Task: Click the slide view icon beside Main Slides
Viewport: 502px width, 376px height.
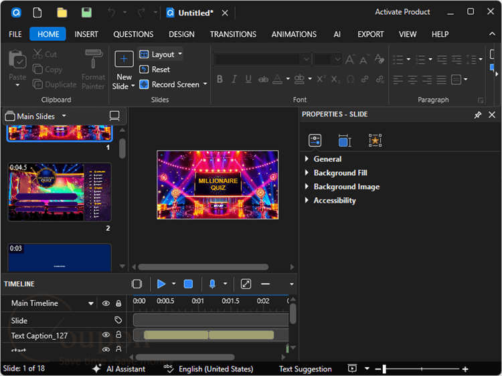Action: [x=114, y=116]
